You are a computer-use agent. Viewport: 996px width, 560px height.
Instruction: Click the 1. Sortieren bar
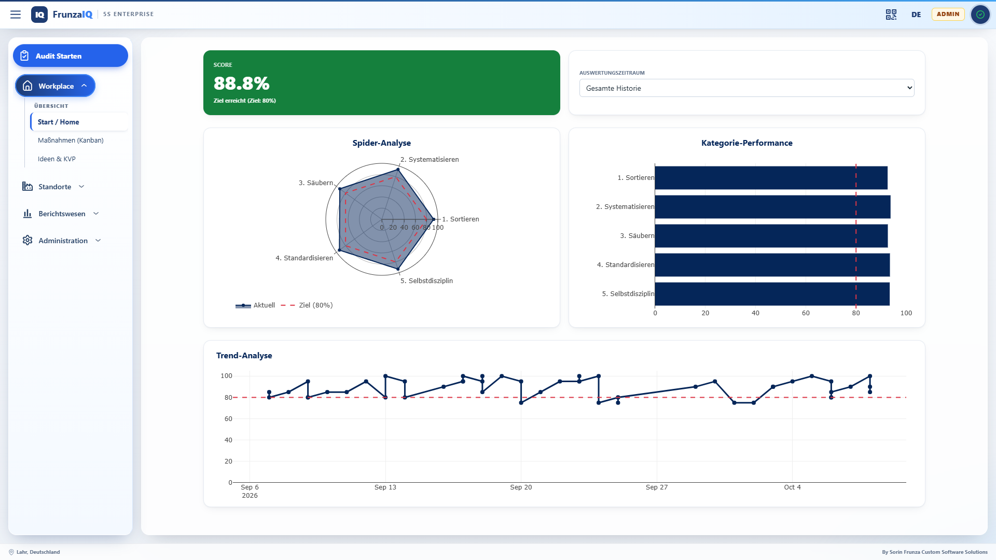(771, 178)
